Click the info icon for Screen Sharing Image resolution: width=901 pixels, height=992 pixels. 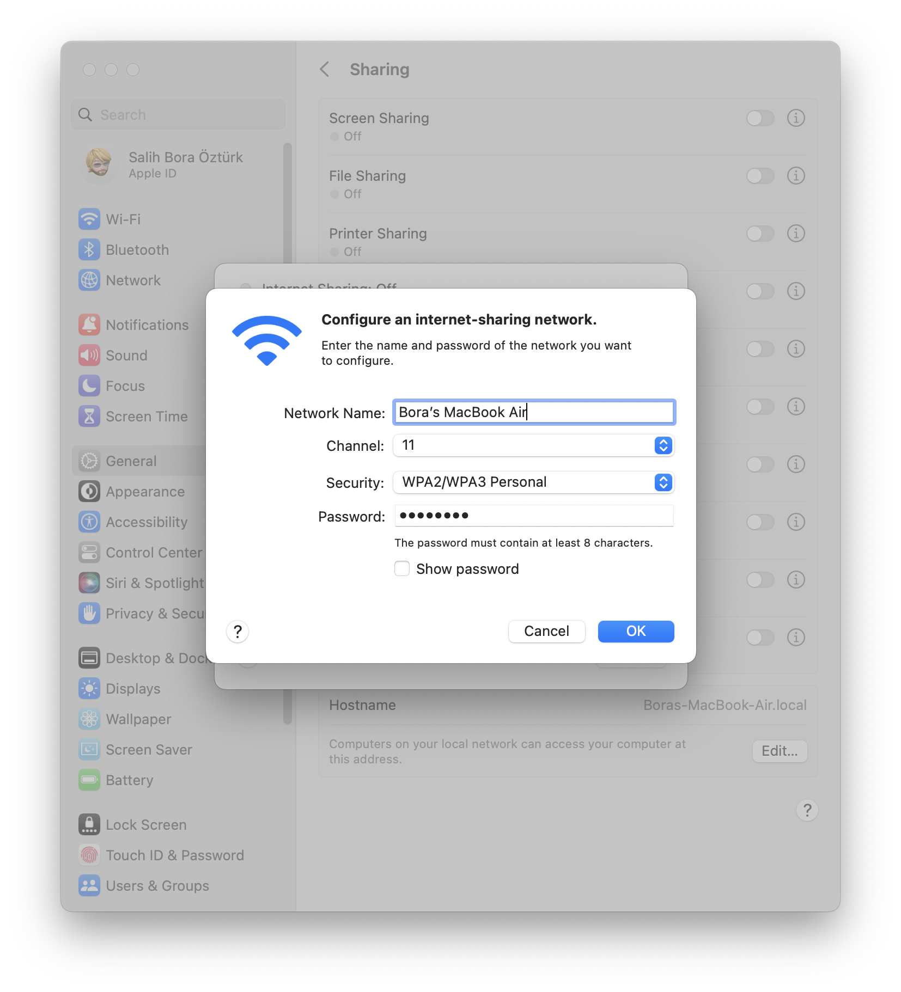tap(796, 118)
